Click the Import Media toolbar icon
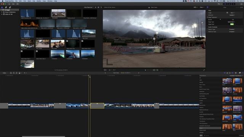 click(x=9, y=4)
